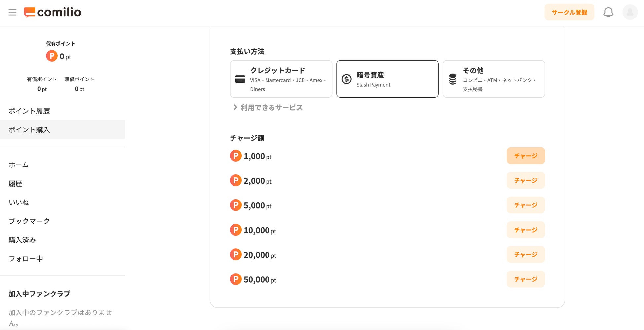Expand 利用できるサービス section
The image size is (644, 330).
[268, 108]
